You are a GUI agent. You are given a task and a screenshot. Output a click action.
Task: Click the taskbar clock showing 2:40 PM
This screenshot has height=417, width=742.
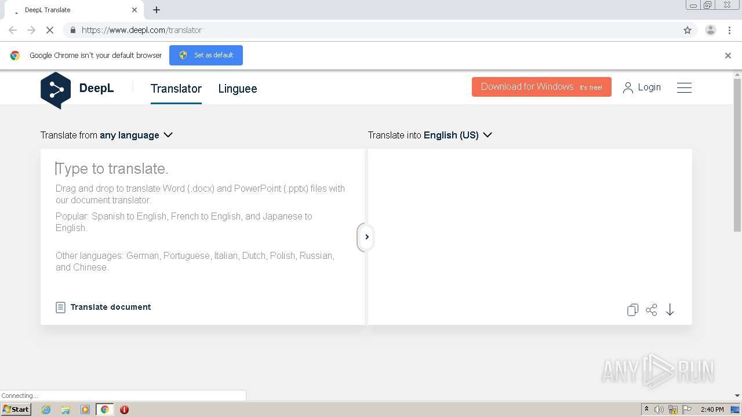[712, 409]
